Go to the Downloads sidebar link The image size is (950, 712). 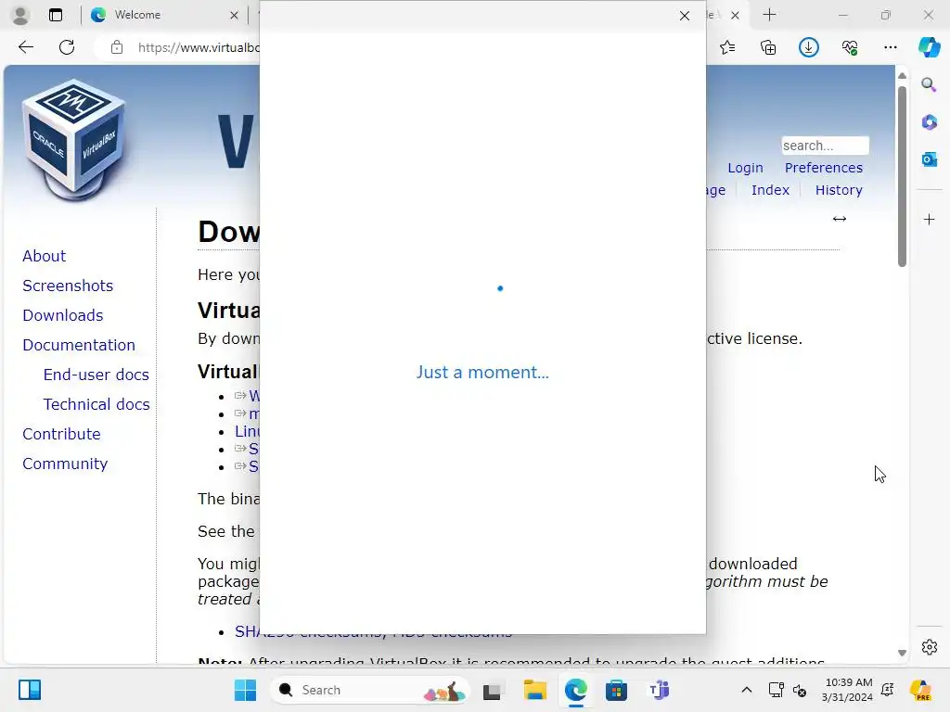click(x=63, y=315)
